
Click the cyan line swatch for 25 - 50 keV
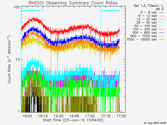click(x=162, y=23)
